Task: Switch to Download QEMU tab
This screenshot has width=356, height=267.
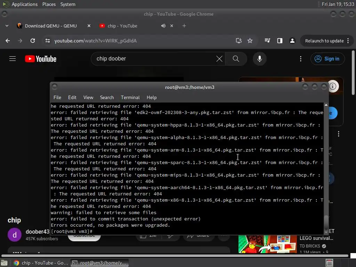Action: [51, 26]
